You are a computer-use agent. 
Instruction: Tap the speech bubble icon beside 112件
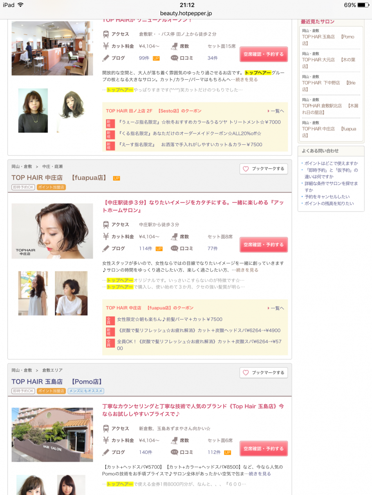click(x=174, y=452)
